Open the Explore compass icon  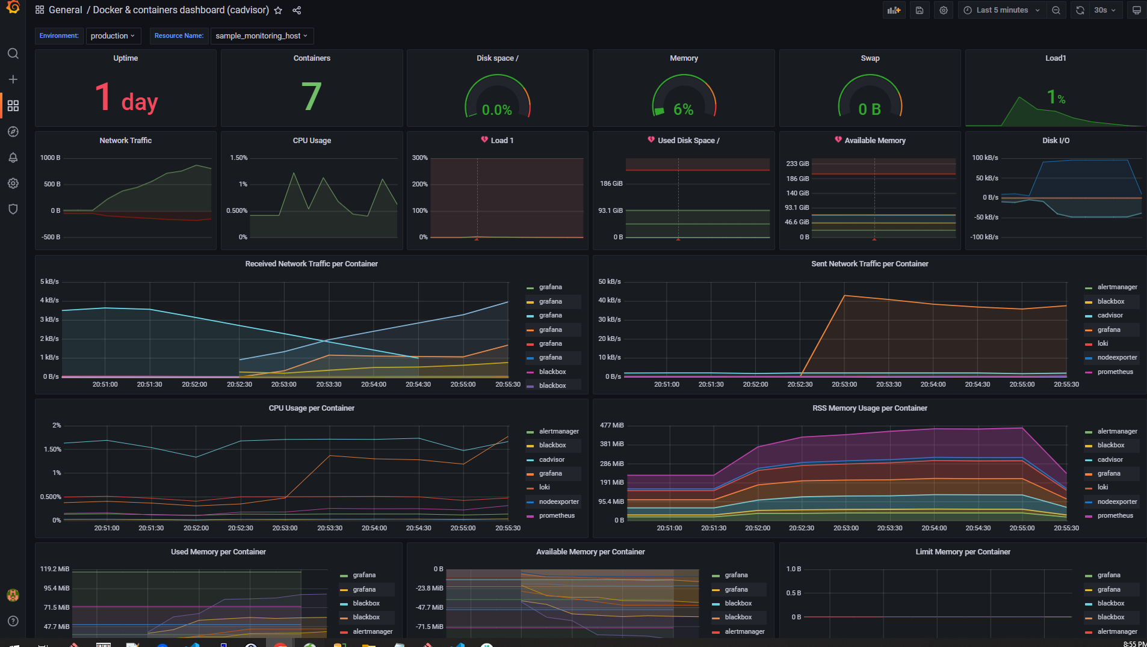click(13, 132)
